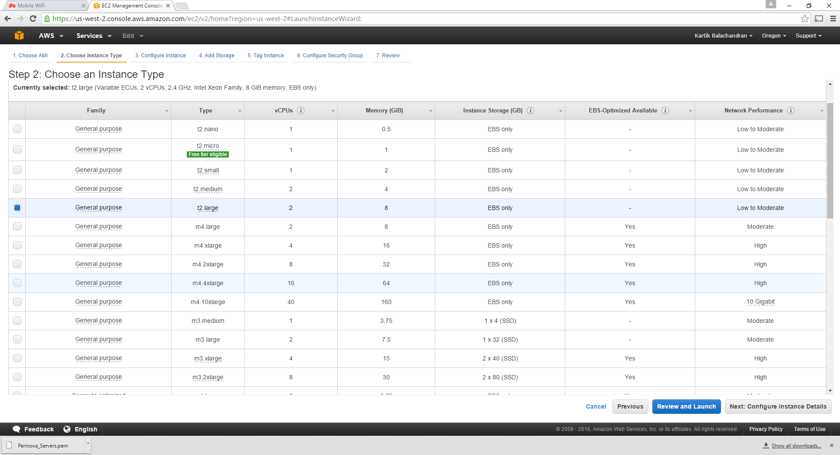
Task: Open the Support menu
Action: [x=808, y=36]
